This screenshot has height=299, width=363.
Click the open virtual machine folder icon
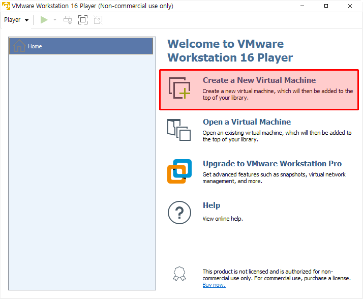179,130
